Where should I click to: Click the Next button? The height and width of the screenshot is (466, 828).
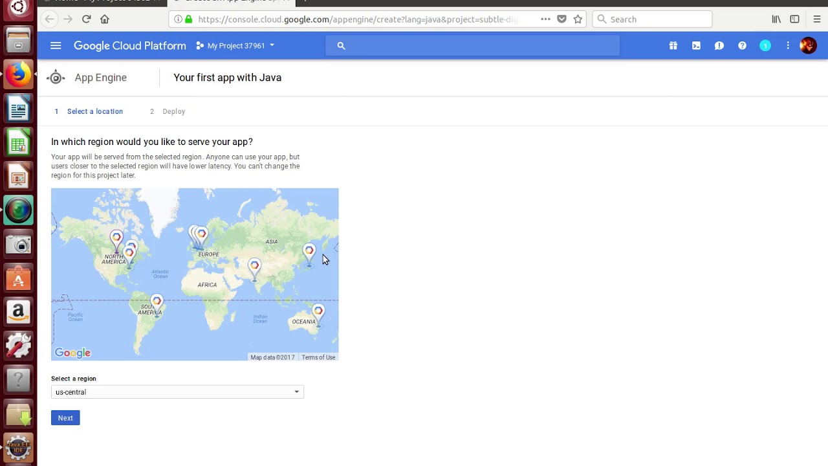[x=65, y=417]
